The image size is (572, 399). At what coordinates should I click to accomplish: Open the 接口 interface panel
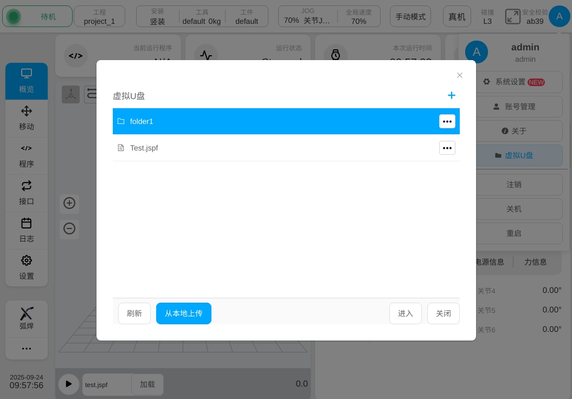click(27, 193)
